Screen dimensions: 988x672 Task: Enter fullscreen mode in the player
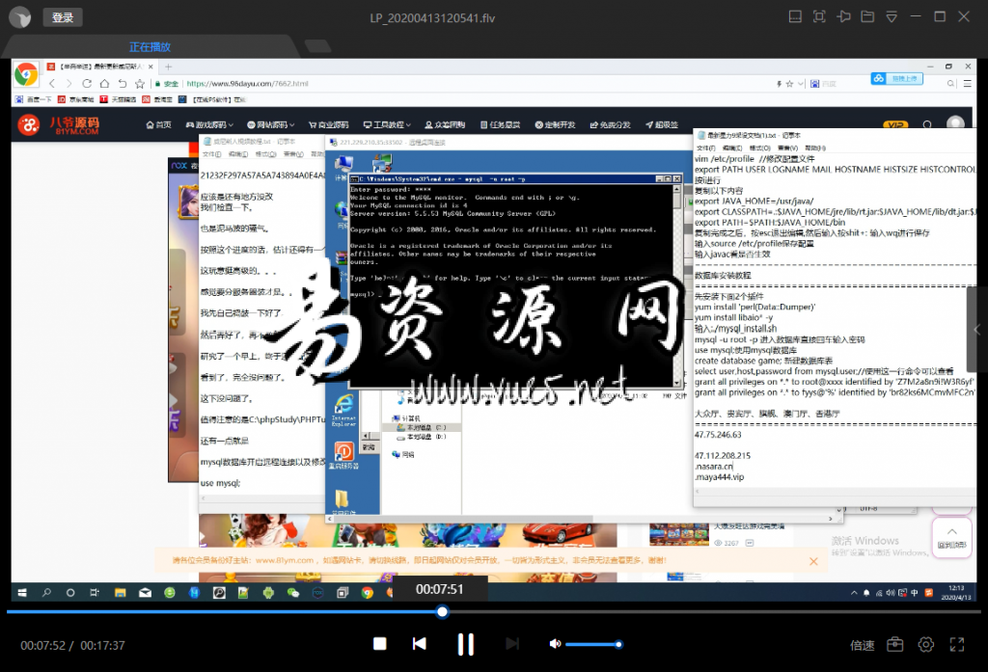(x=957, y=644)
